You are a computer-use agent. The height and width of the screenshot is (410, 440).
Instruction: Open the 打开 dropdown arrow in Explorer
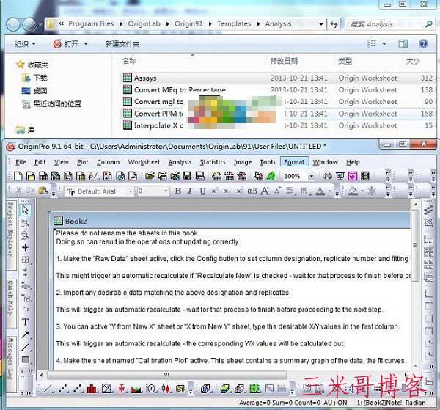86,44
